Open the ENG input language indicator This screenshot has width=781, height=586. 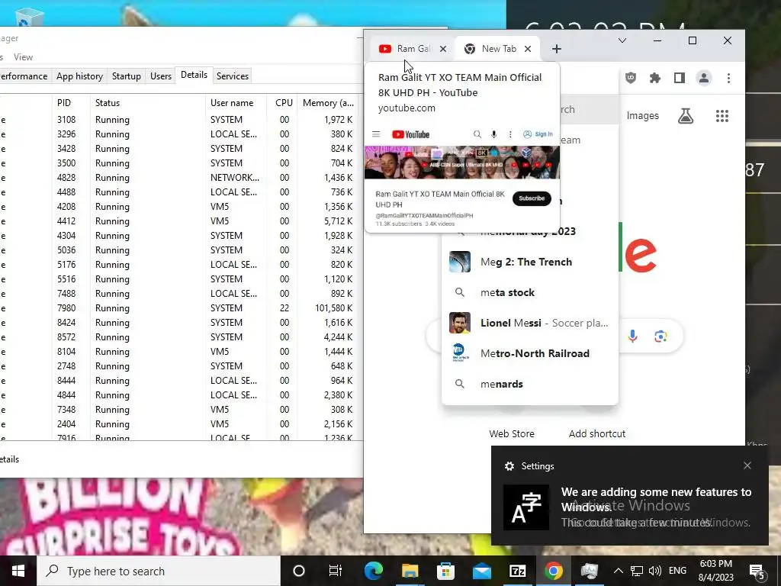click(x=677, y=571)
